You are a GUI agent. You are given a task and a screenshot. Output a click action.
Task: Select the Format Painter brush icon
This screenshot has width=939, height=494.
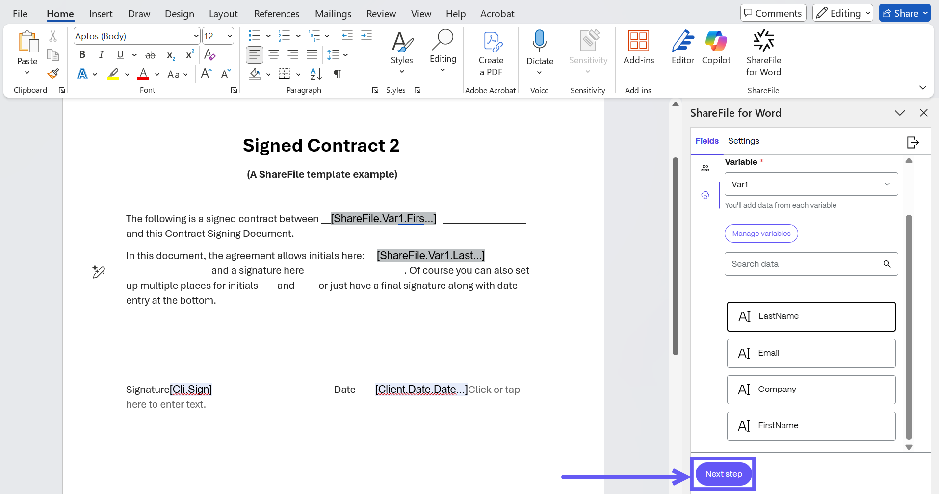[53, 74]
